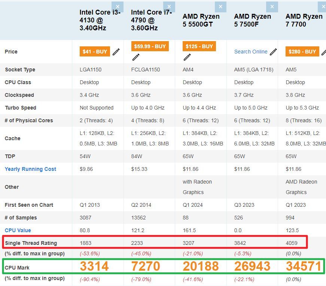The image size is (326, 286).
Task: Click the $41 - BUY button
Action: (95, 52)
